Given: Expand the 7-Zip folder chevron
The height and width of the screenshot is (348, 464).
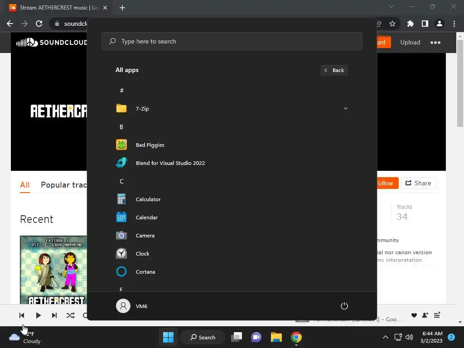Looking at the screenshot, I should click(x=345, y=108).
